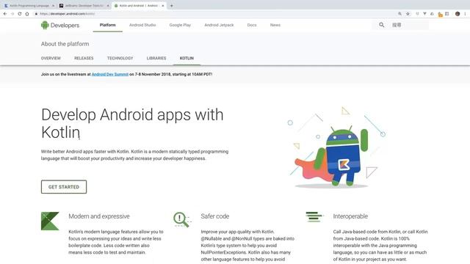Reload the current page
The image size is (470, 264).
(x=20, y=14)
